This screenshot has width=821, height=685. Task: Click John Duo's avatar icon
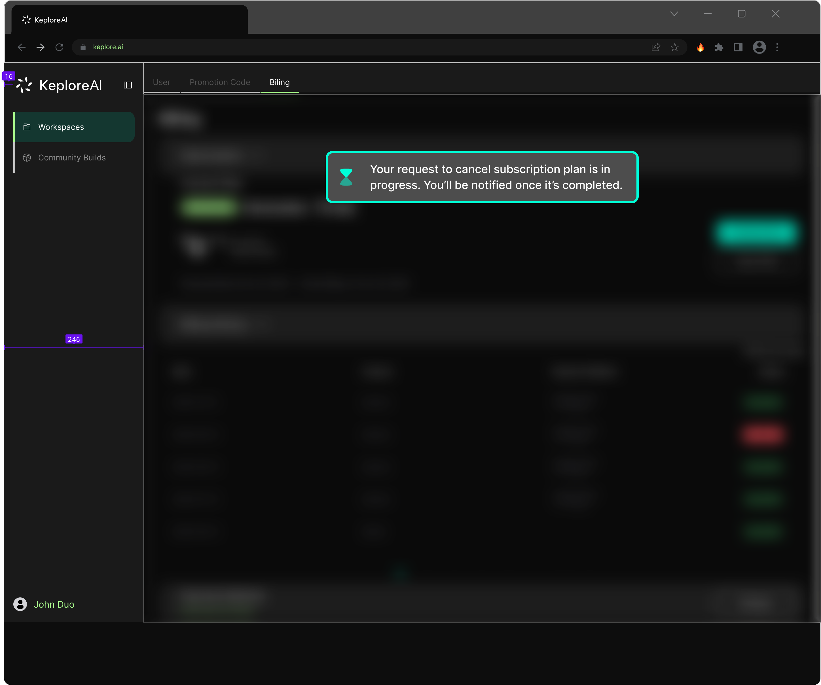20,604
